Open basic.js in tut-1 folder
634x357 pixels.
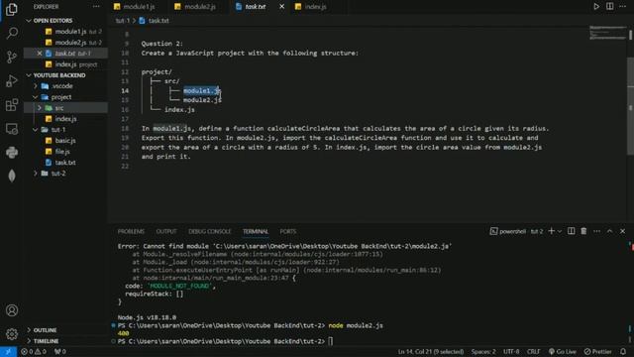tap(66, 141)
